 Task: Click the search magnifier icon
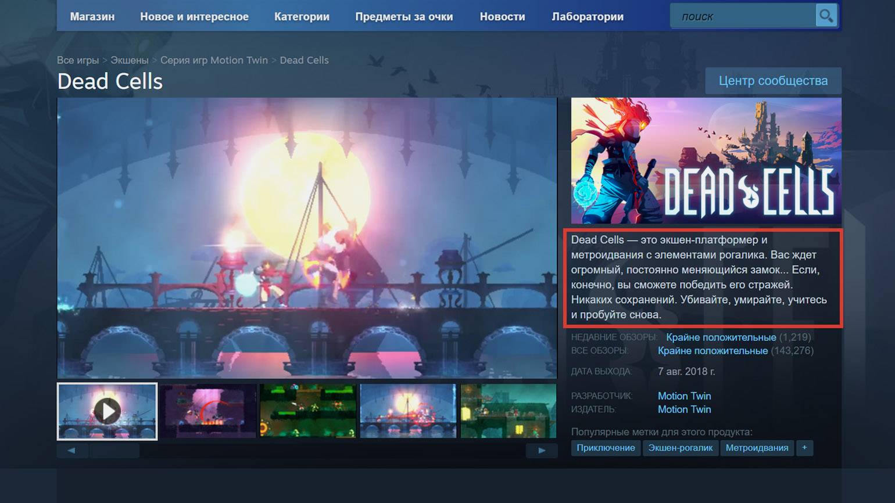826,16
